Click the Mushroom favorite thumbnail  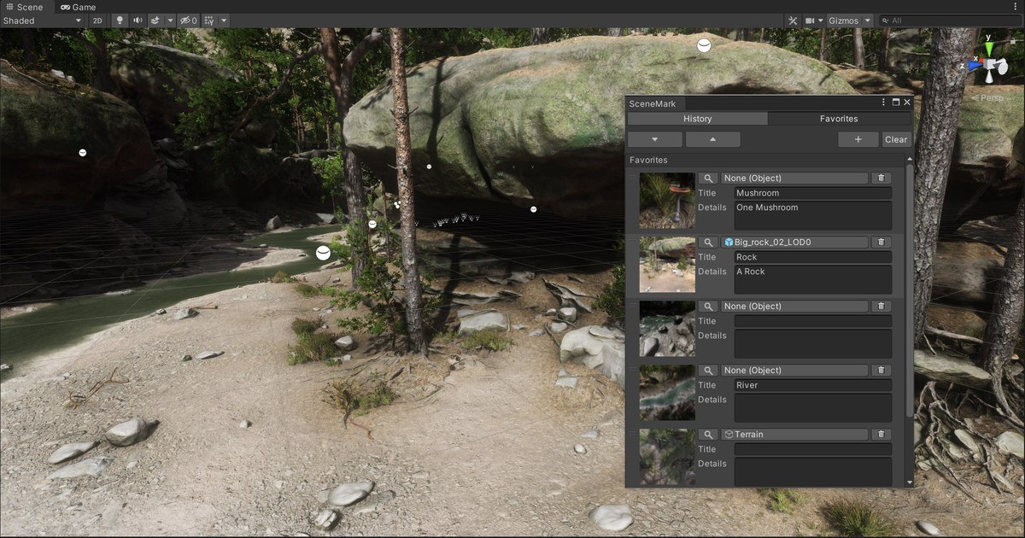click(667, 201)
